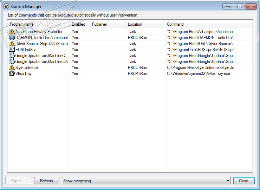Click the GoogleUpdateTaskMachineUA row icon
The height and width of the screenshot is (190, 260).
[x=12, y=61]
